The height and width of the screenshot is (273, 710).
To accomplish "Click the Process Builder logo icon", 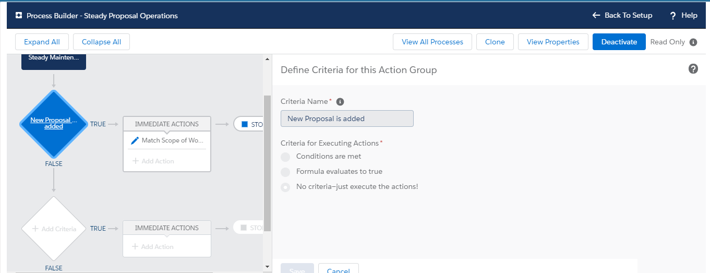I will pos(19,16).
